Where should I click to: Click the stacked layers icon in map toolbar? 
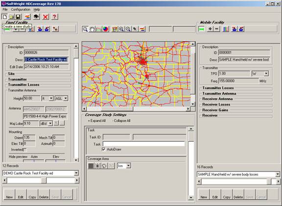115,29
